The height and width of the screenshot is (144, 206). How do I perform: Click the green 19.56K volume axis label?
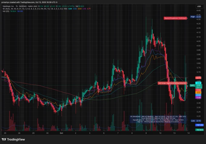(x=200, y=130)
